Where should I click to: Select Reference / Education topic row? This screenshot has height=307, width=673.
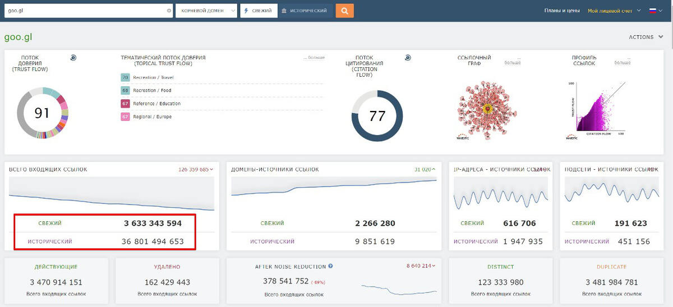pos(222,104)
